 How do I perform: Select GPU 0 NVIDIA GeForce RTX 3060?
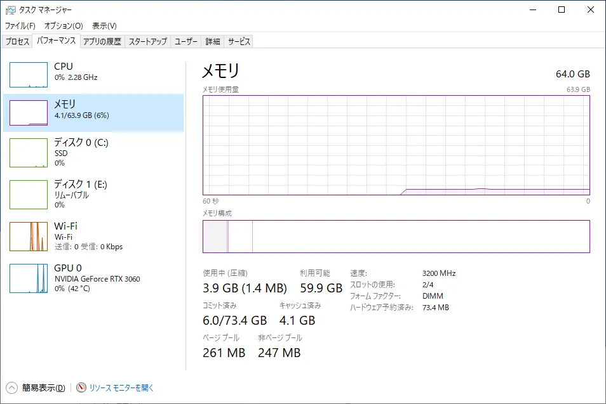point(29,278)
